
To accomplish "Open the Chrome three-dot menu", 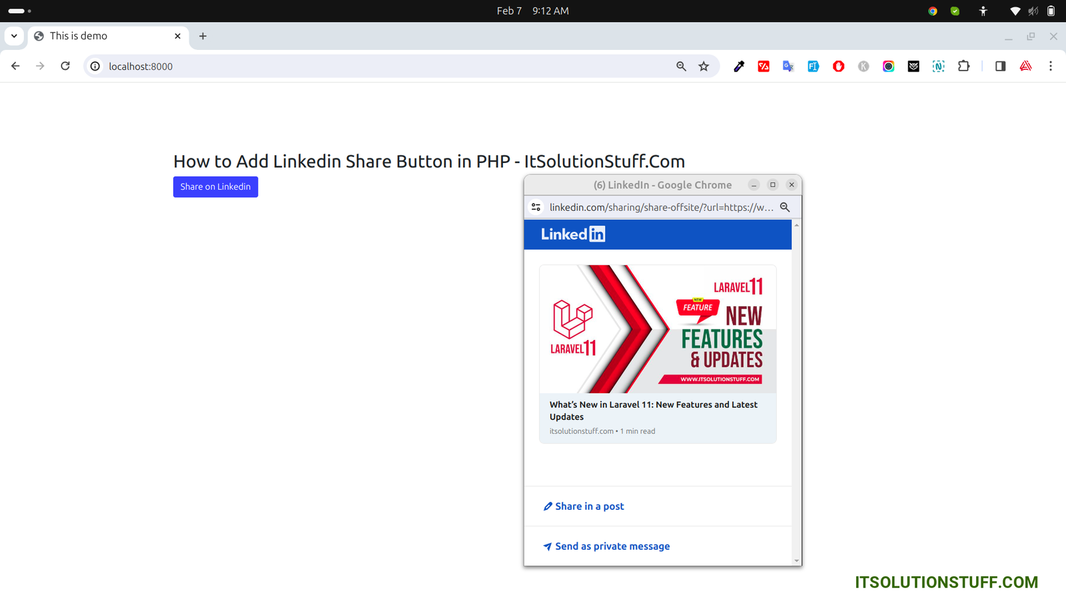I will pyautogui.click(x=1051, y=66).
